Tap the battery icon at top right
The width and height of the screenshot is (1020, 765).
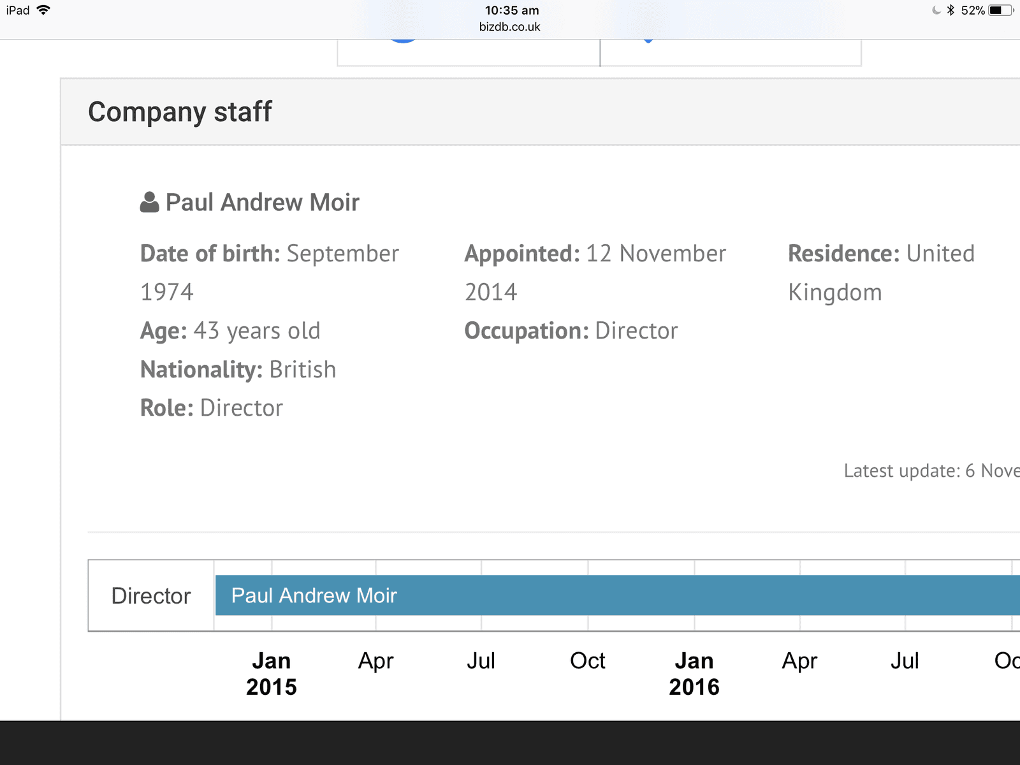pyautogui.click(x=1001, y=10)
